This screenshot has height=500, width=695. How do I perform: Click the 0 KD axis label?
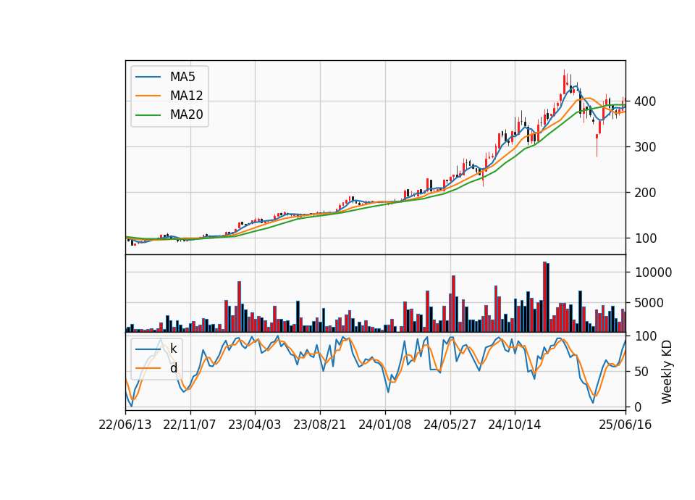coord(638,407)
